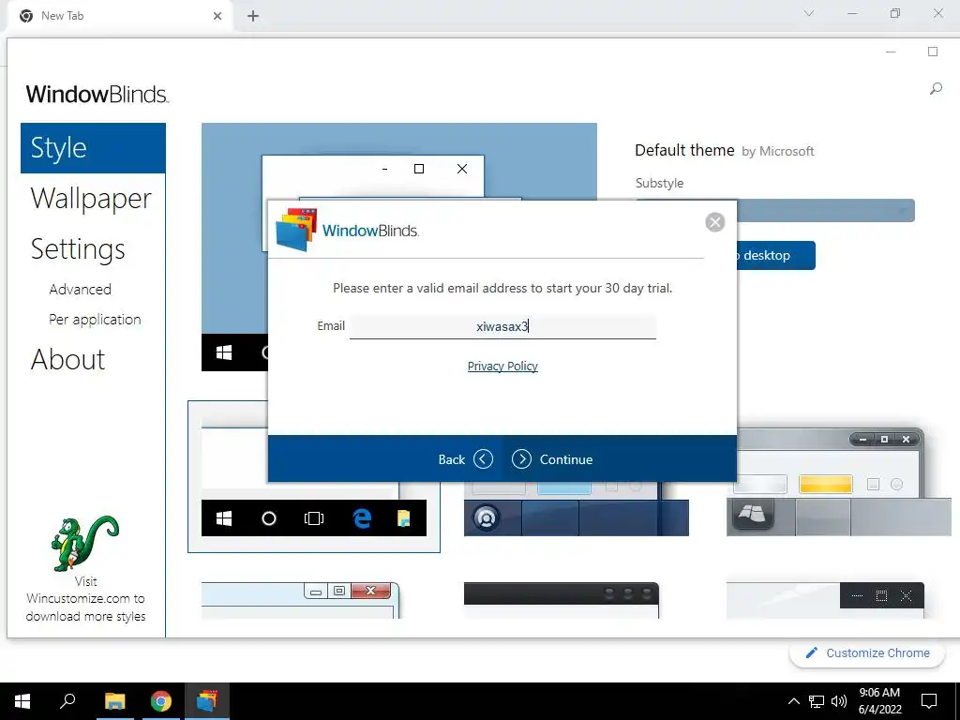Screen dimensions: 960x720
Task: Click the taskbar clock showing 9:06 AM
Action: pyautogui.click(x=879, y=701)
